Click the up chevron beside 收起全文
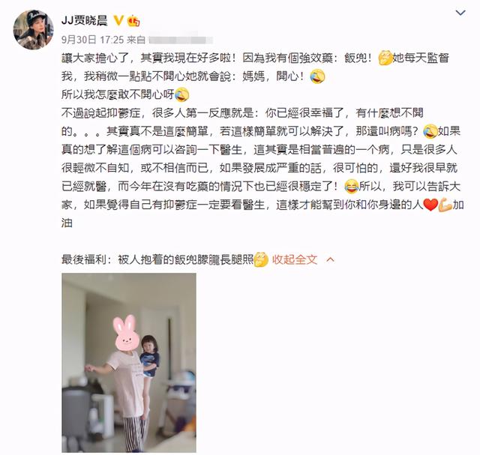480x455 pixels. [x=331, y=260]
